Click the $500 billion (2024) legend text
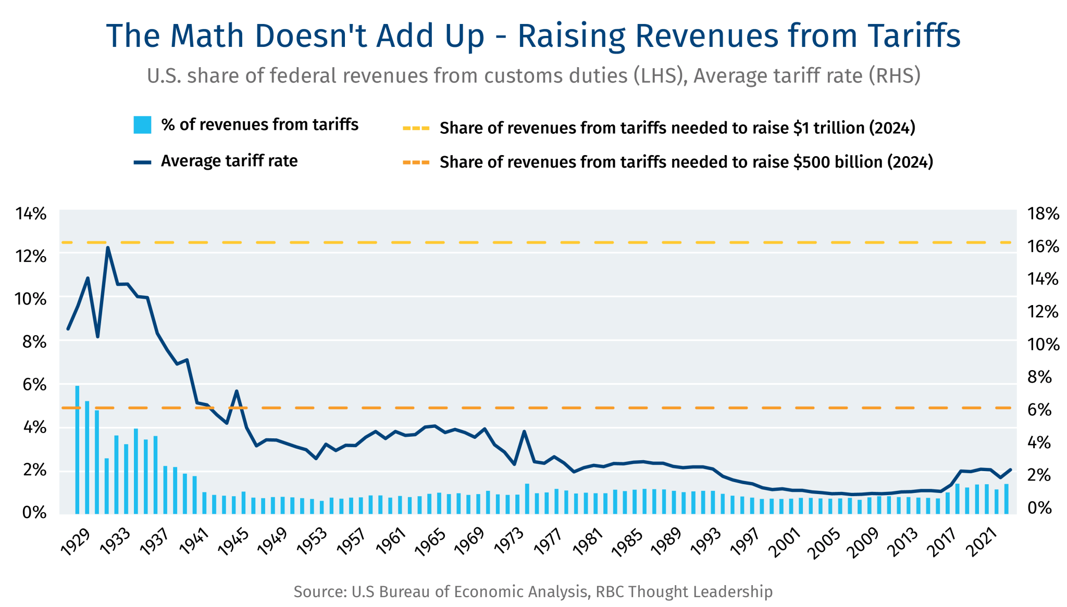Viewport: 1067px width, 607px height. pyautogui.click(x=686, y=162)
